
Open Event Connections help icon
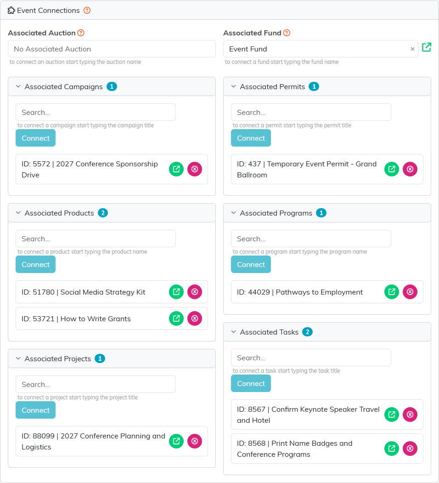click(x=87, y=11)
